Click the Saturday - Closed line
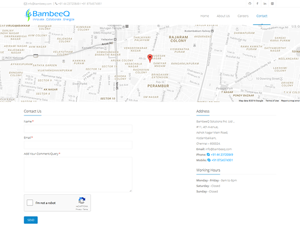This screenshot has width=300, height=225. pyautogui.click(x=208, y=186)
